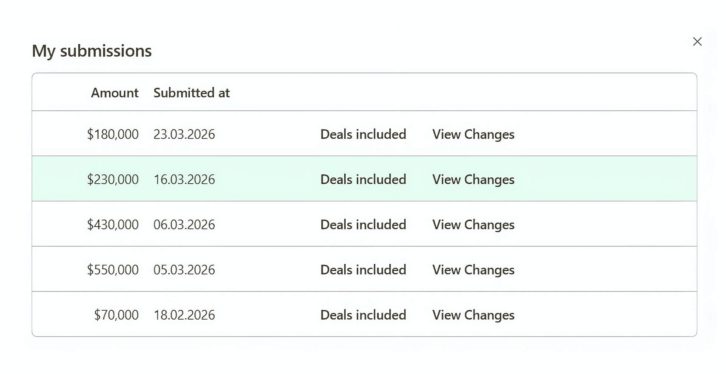View Changes for the $230,000 submission

click(473, 179)
